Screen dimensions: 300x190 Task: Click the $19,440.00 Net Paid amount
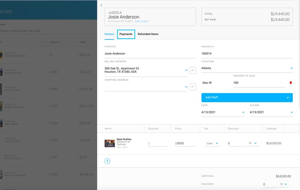[280, 20]
